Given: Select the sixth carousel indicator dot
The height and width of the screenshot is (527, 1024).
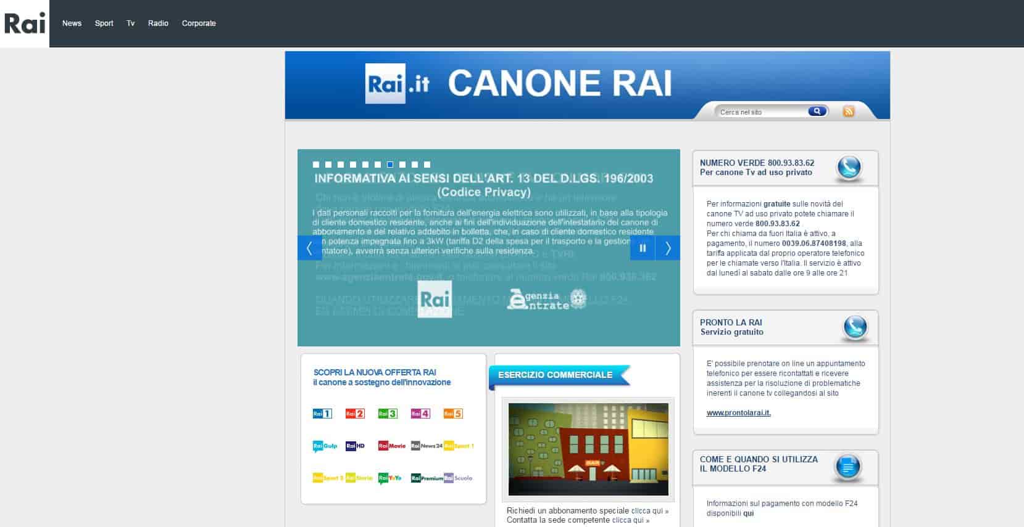Looking at the screenshot, I should point(378,165).
